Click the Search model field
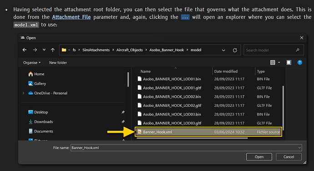Image resolution: width=314 pixels, height=171 pixels. [x=273, y=50]
